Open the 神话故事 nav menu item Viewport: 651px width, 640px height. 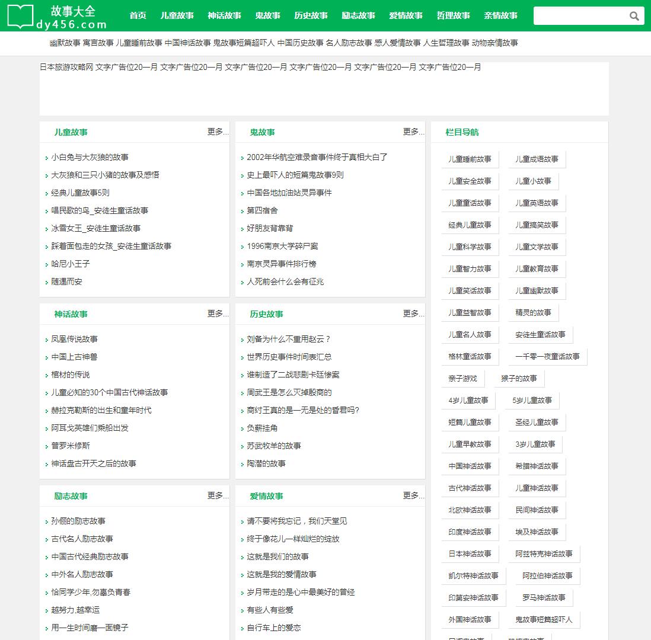click(225, 16)
